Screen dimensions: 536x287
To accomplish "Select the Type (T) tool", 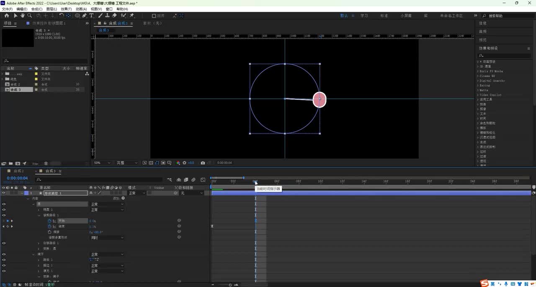I will pyautogui.click(x=92, y=15).
